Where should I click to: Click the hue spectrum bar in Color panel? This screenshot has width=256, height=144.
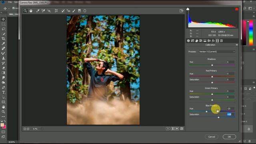[x=251, y=33]
